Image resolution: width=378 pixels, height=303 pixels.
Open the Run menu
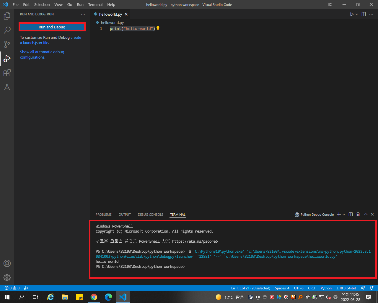(80, 4)
